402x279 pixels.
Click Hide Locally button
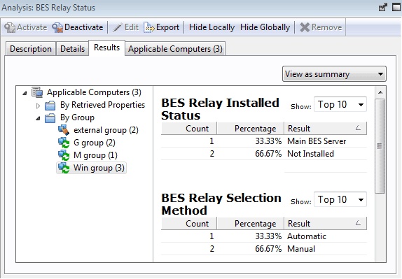pyautogui.click(x=212, y=27)
